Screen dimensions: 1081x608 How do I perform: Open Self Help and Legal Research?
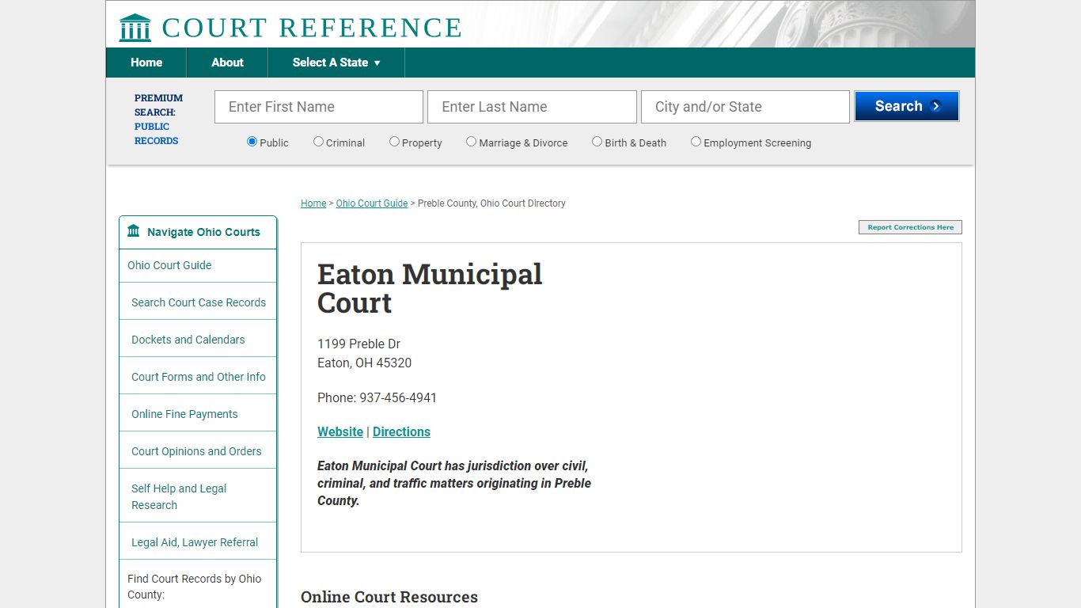click(179, 496)
